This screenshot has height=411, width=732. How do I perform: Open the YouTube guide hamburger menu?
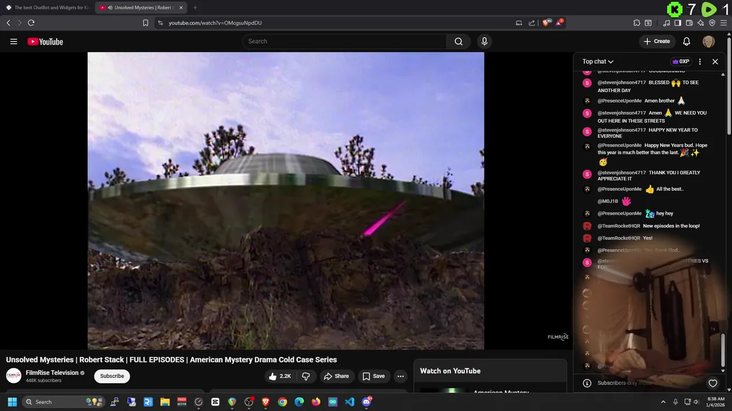click(x=14, y=41)
